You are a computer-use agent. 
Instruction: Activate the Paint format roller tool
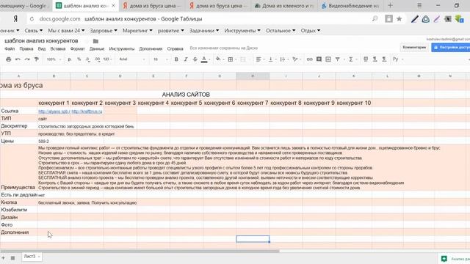coord(37,59)
